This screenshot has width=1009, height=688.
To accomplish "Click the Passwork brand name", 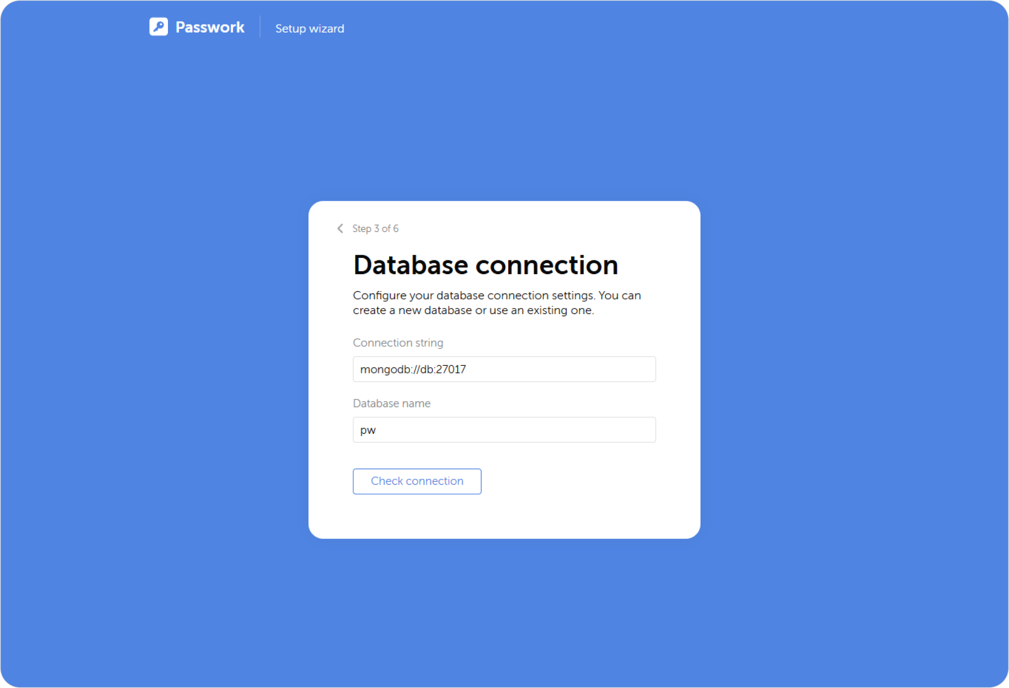I will point(210,27).
